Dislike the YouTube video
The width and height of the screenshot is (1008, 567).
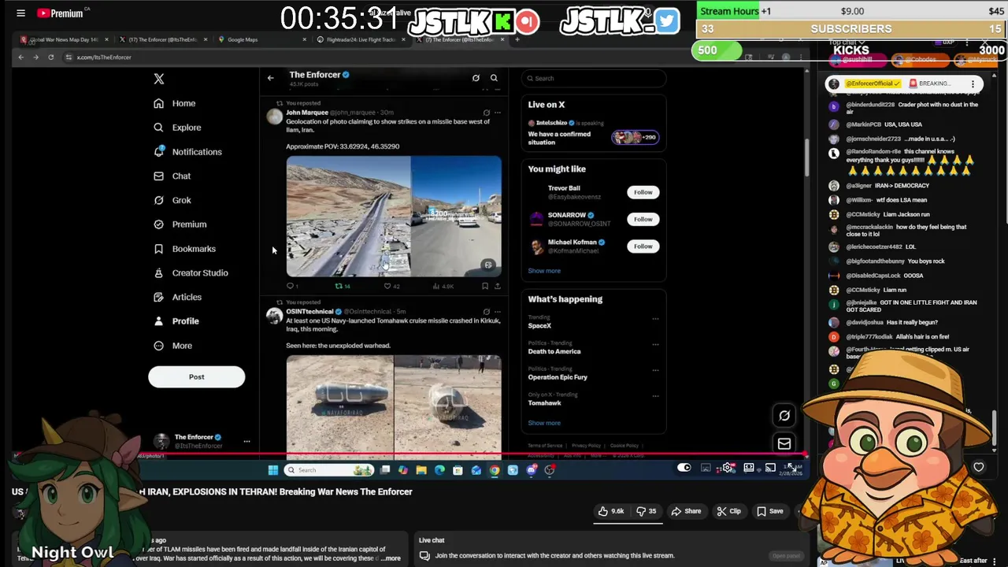pos(646,511)
